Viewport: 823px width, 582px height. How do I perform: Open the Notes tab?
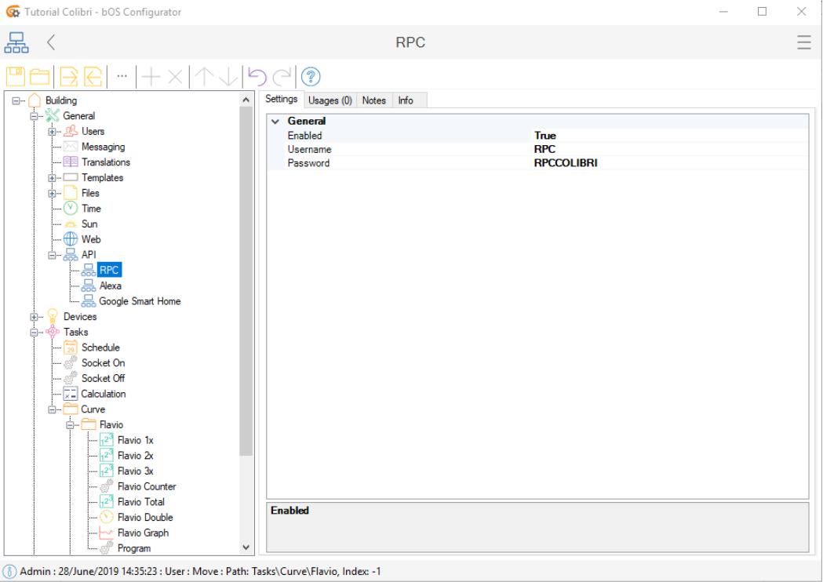click(373, 100)
